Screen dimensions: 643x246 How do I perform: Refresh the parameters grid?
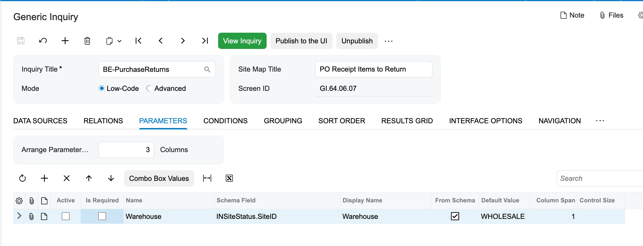tap(22, 178)
